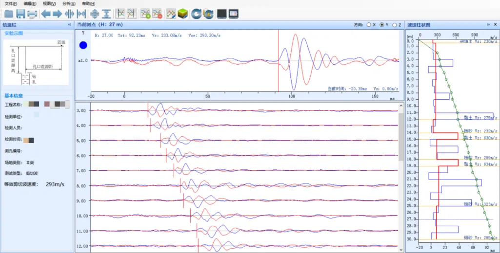This screenshot has height=253, width=500.
Task: Select the Z direction radio button
Action: pos(395,24)
